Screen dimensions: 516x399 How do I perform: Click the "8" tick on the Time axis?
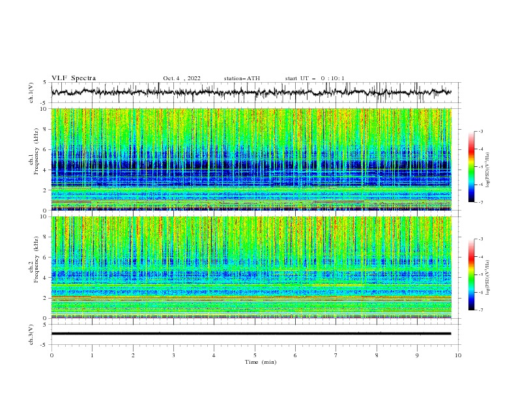coord(377,355)
